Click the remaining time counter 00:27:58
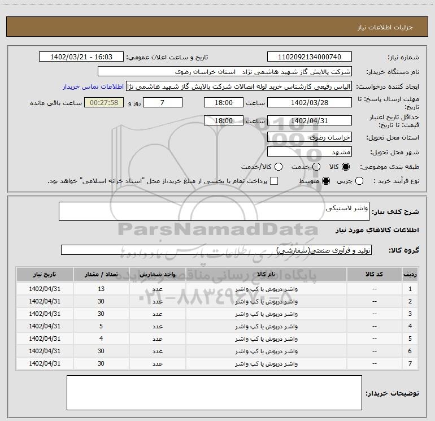 [104, 102]
